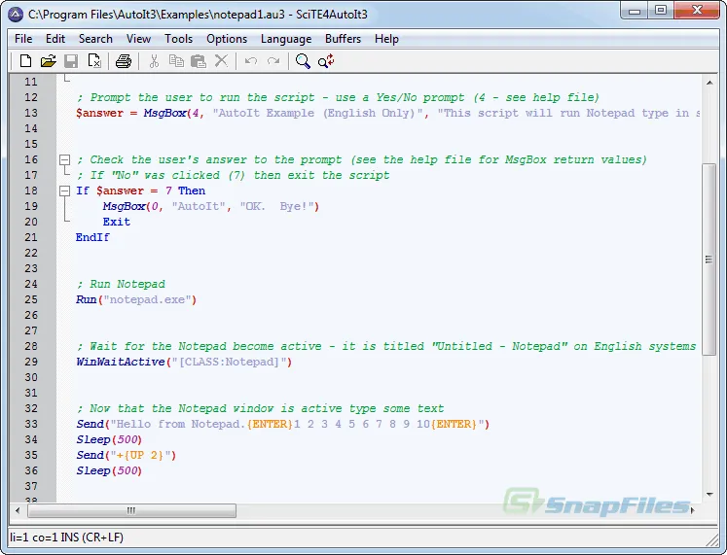
Task: Open the Tools menu
Action: click(x=178, y=39)
